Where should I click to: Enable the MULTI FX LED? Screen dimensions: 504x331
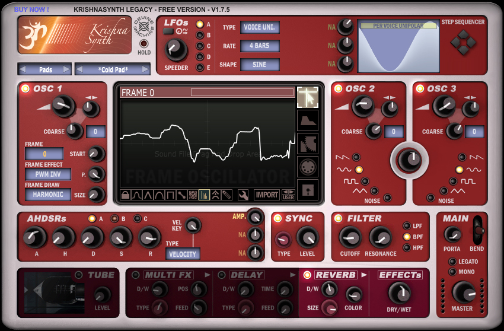[136, 275]
